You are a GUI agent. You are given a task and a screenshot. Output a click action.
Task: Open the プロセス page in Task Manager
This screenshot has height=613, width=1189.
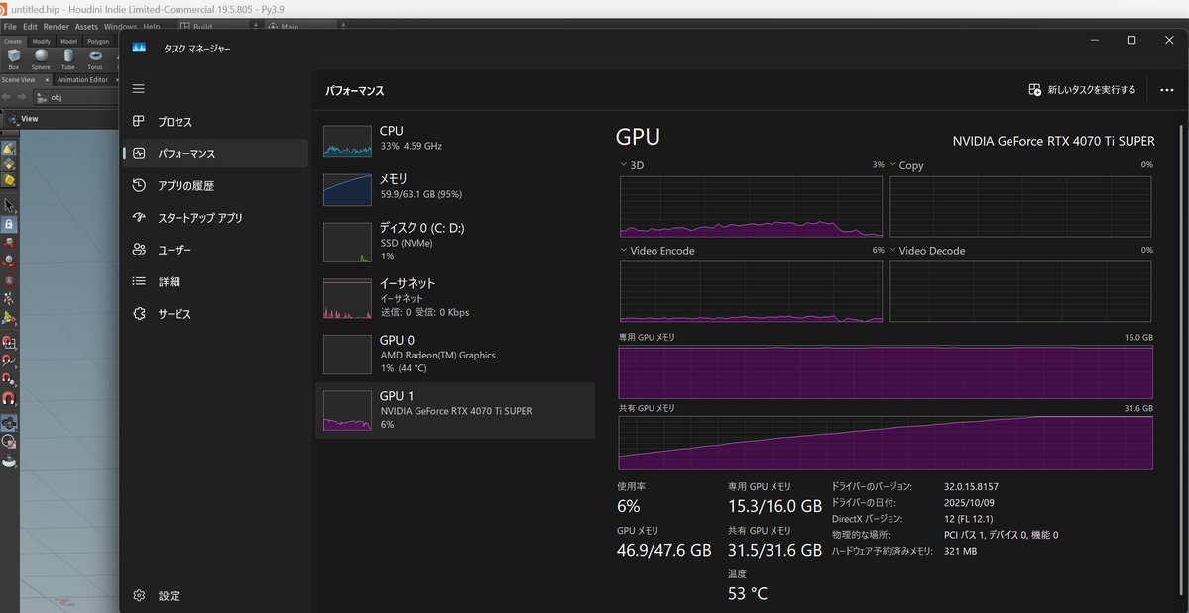(x=215, y=121)
